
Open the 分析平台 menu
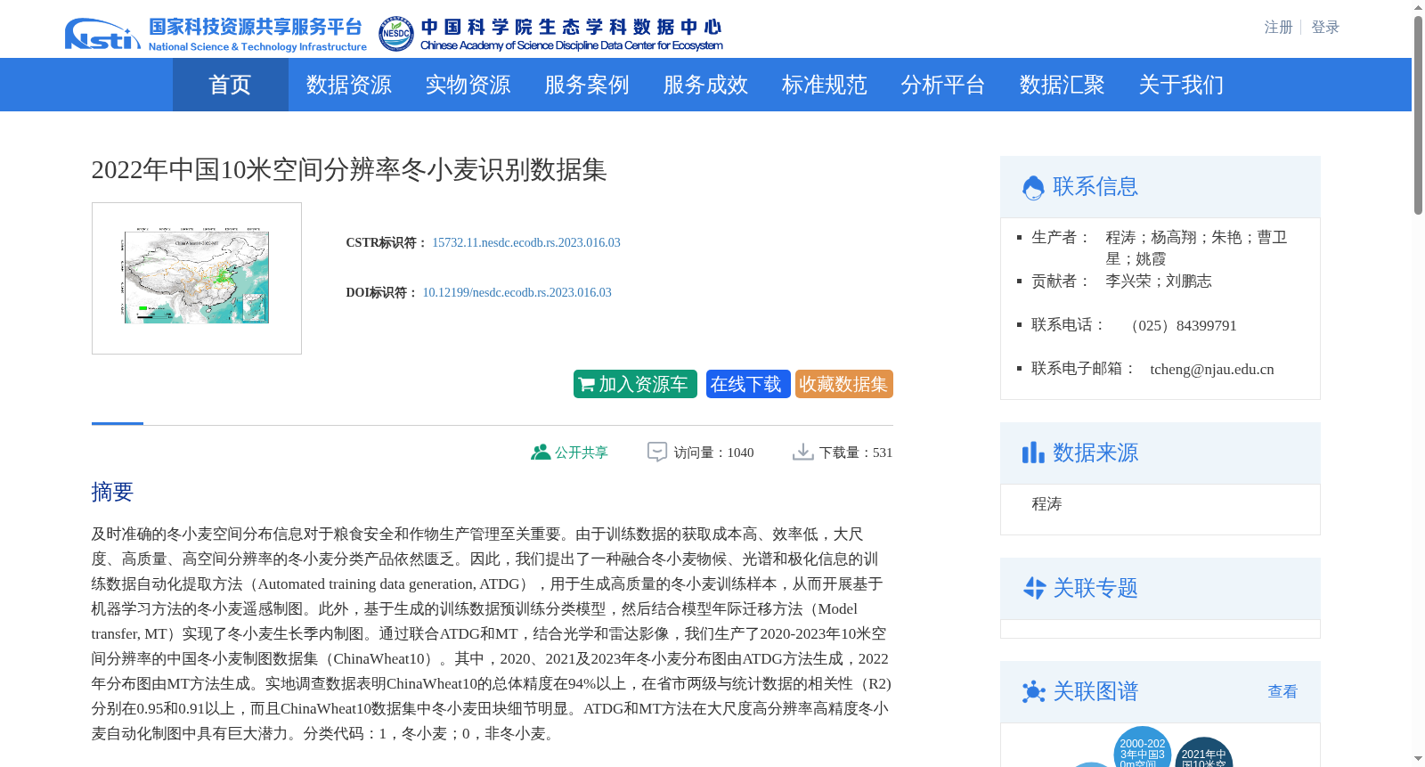click(943, 85)
